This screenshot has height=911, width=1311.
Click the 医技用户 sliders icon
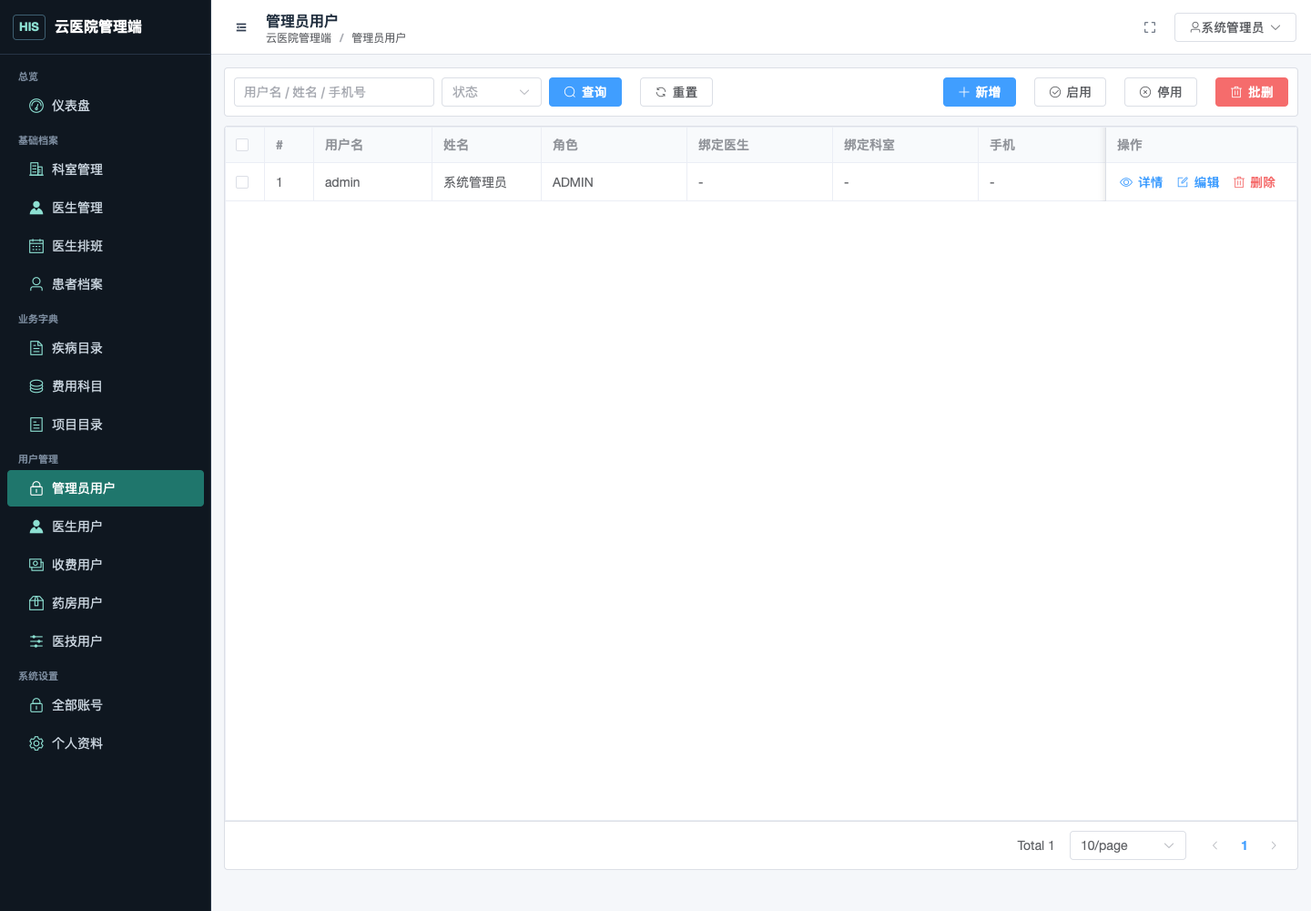pyautogui.click(x=36, y=641)
